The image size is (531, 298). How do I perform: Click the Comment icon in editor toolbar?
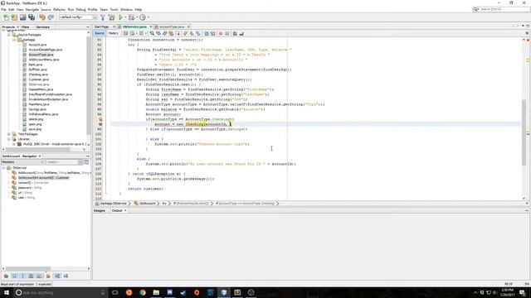(235, 33)
